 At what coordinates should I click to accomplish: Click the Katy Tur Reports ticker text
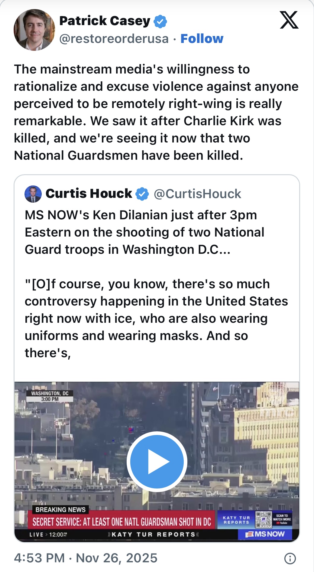[x=153, y=534]
